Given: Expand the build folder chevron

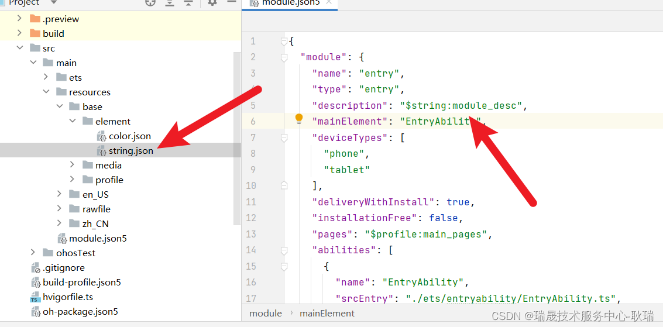Looking at the screenshot, I should (19, 33).
